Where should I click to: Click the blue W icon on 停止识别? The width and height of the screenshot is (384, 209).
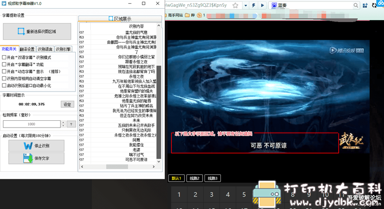click(28, 146)
